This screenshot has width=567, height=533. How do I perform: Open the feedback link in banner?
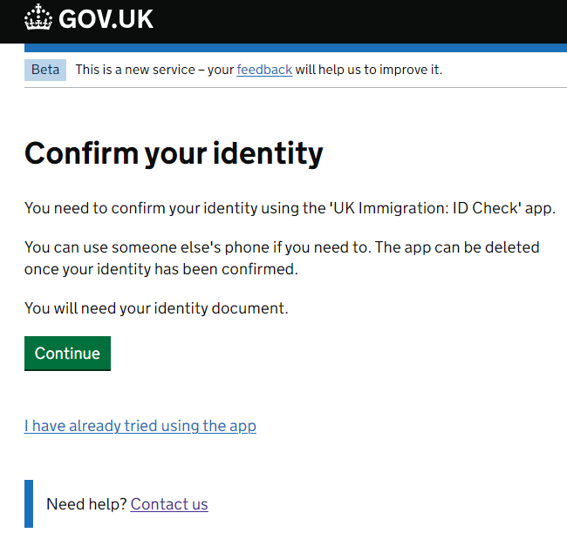[x=264, y=70]
